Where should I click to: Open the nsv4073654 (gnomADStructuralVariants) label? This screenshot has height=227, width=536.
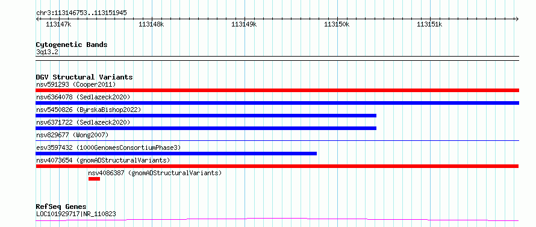(103, 160)
